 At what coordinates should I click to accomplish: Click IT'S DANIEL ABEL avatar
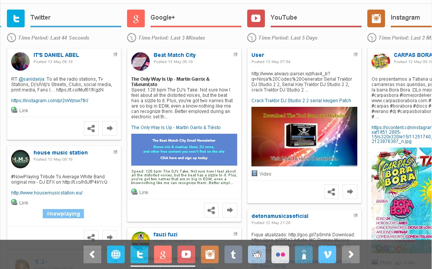point(20,61)
